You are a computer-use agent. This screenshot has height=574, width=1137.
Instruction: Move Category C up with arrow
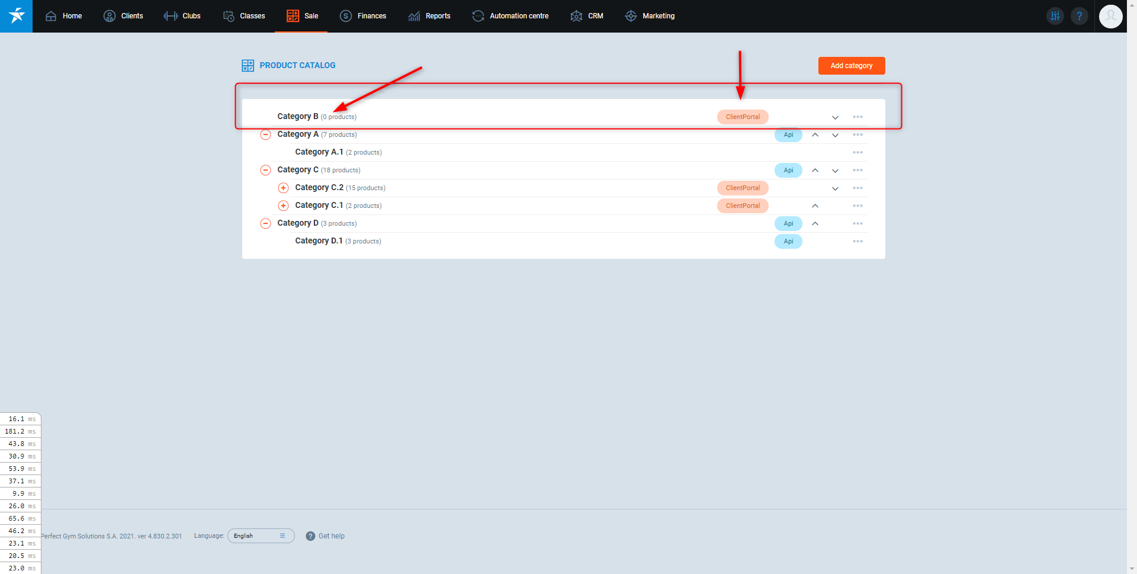click(x=815, y=171)
